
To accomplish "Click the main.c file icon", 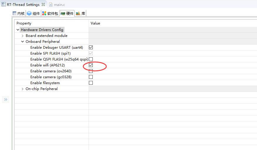I will 51,5.
